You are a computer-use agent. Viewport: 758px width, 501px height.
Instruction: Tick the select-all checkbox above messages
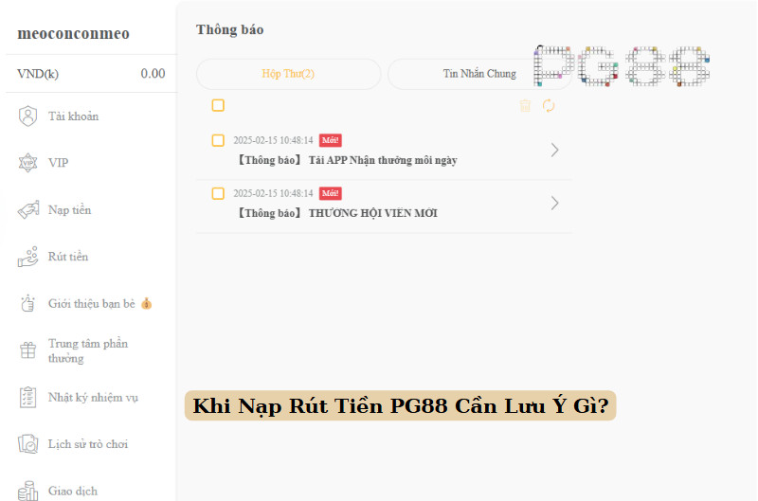point(218,105)
